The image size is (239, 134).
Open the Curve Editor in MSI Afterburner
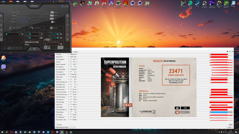point(15,48)
